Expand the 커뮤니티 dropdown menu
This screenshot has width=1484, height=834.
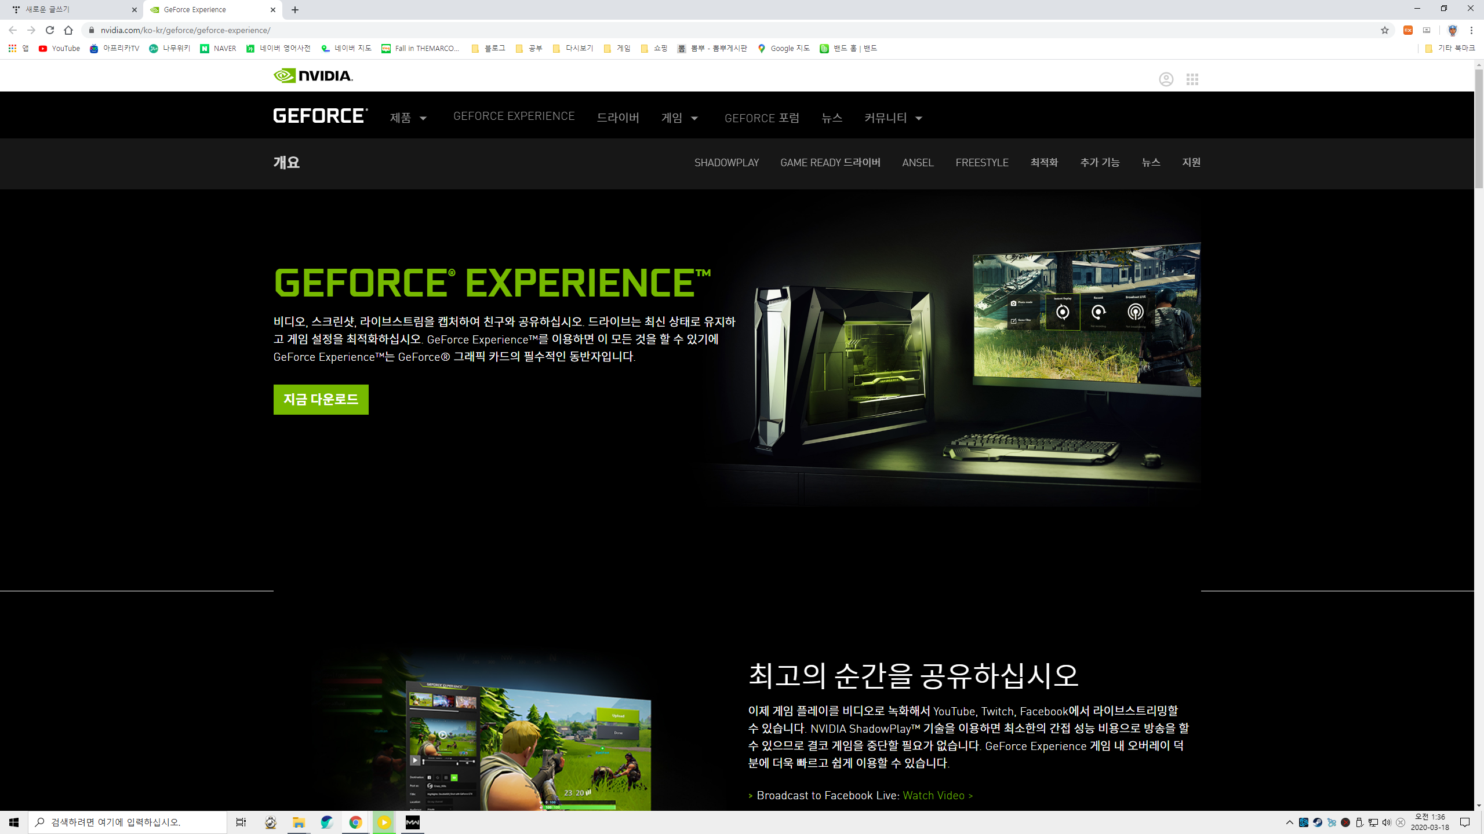[893, 118]
